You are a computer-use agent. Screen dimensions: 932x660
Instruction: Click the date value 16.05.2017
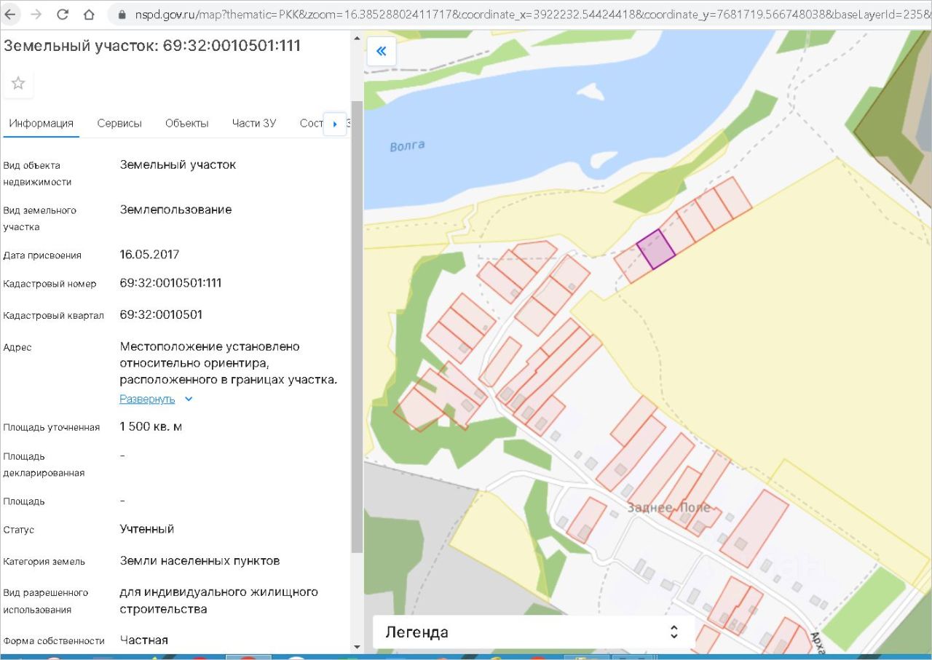[149, 255]
